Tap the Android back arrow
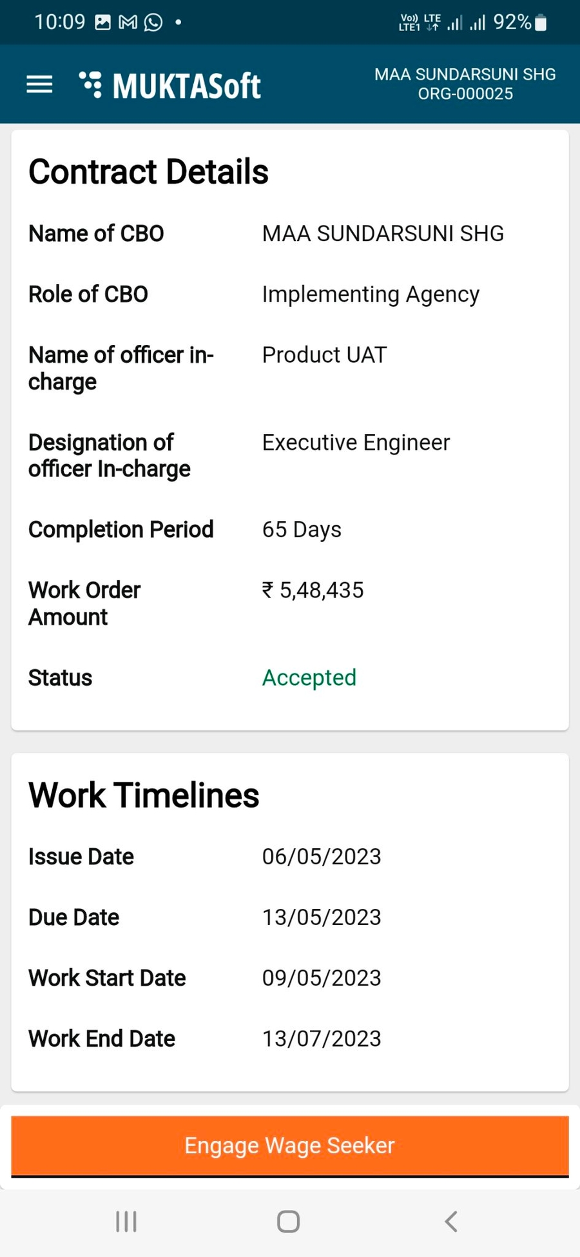Image resolution: width=580 pixels, height=1257 pixels. (x=451, y=1221)
